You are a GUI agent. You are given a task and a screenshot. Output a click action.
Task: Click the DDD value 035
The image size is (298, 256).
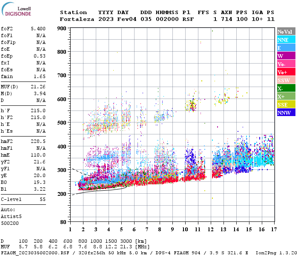tap(146, 19)
